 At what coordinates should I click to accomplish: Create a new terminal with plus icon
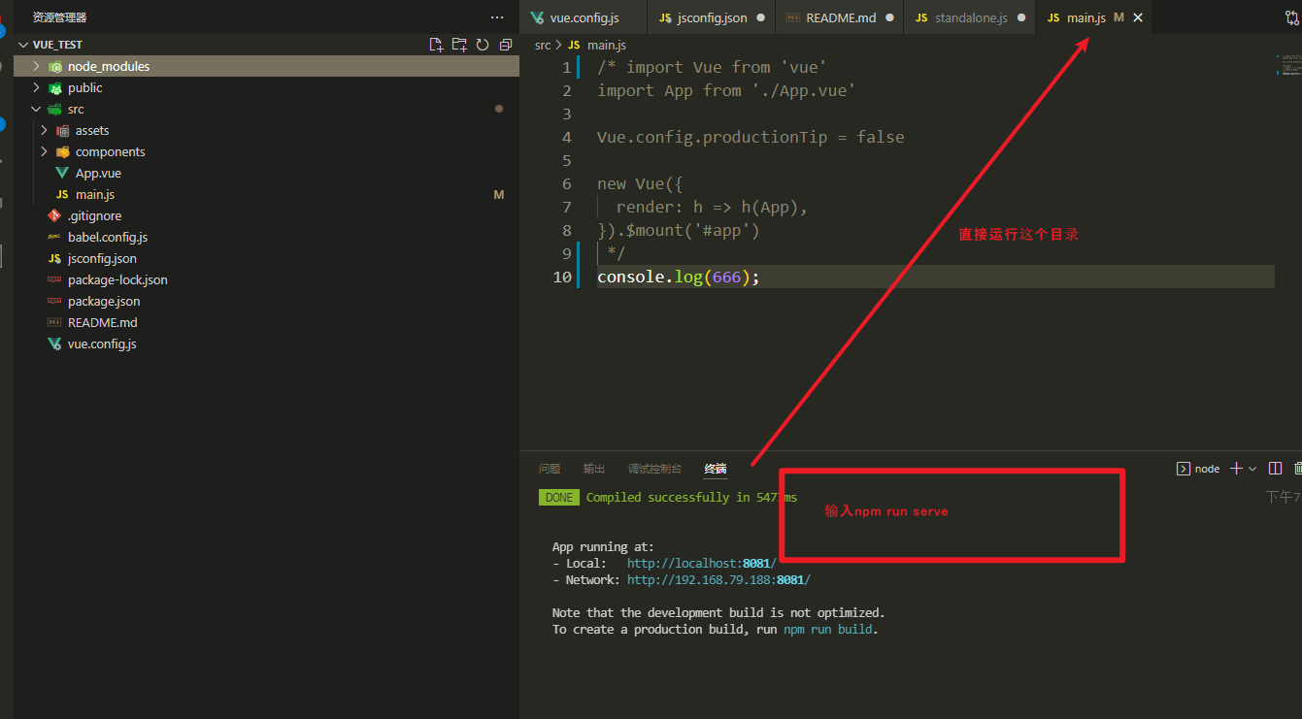click(1236, 469)
